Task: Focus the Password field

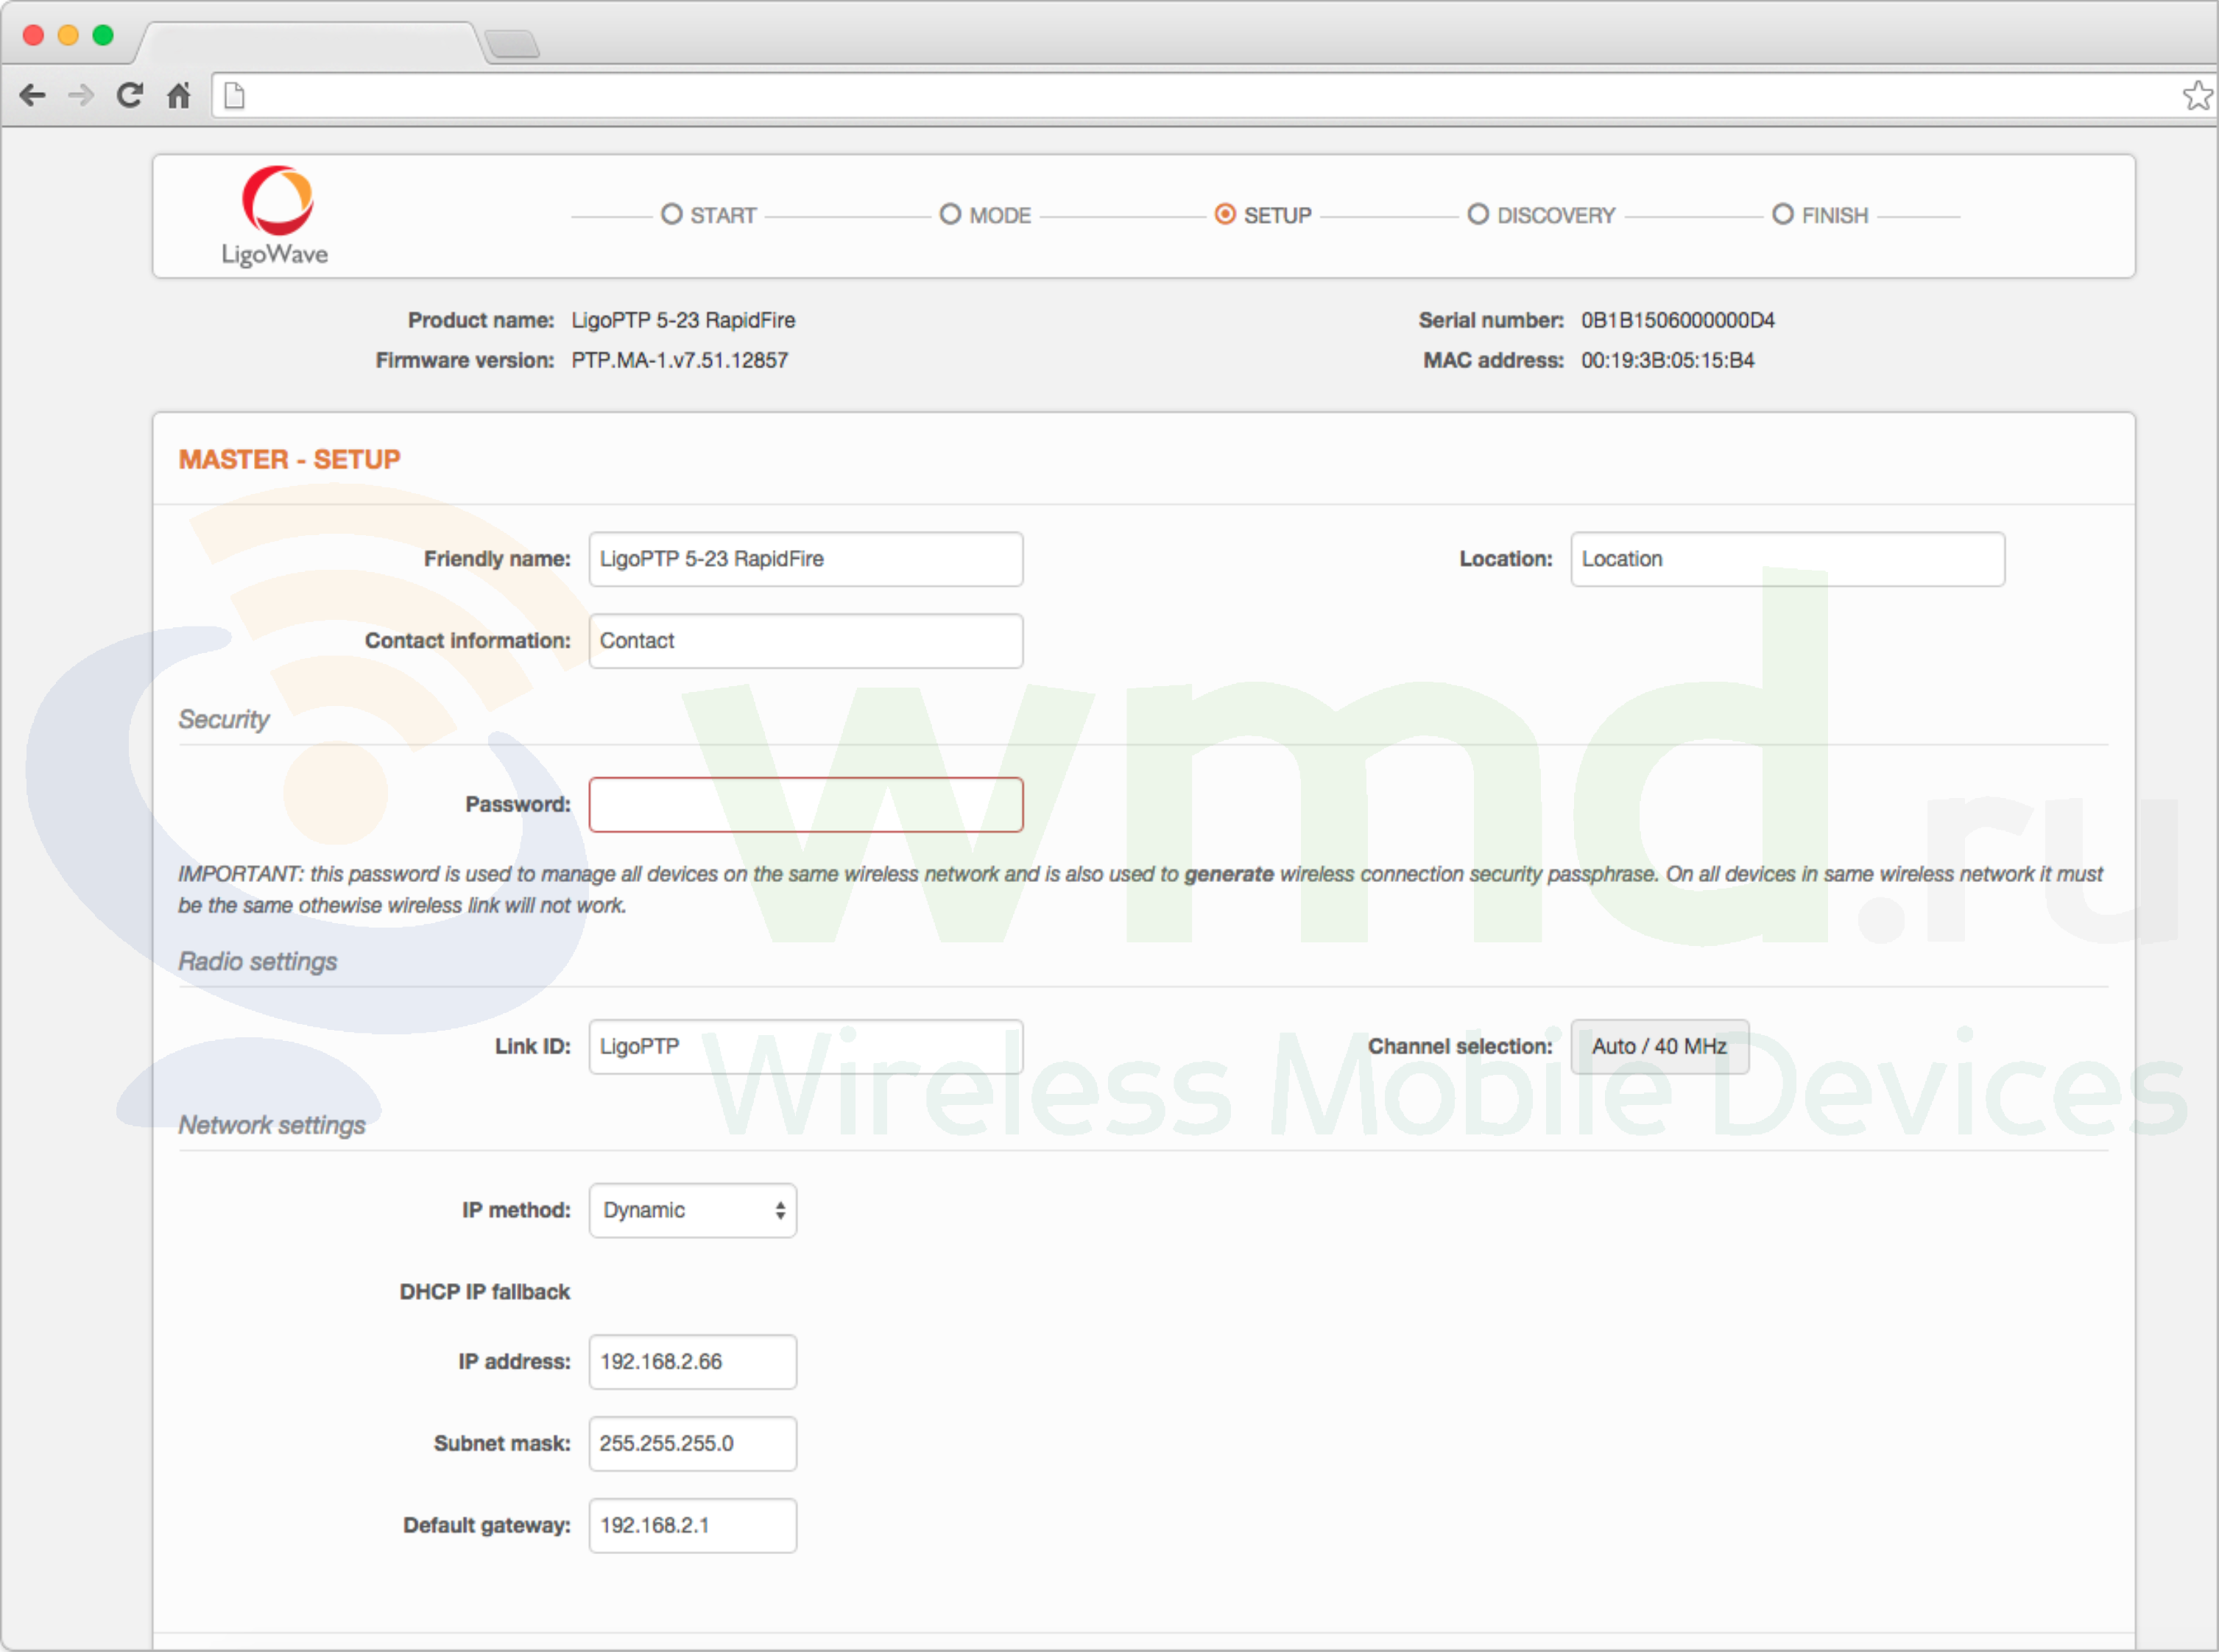Action: point(806,805)
